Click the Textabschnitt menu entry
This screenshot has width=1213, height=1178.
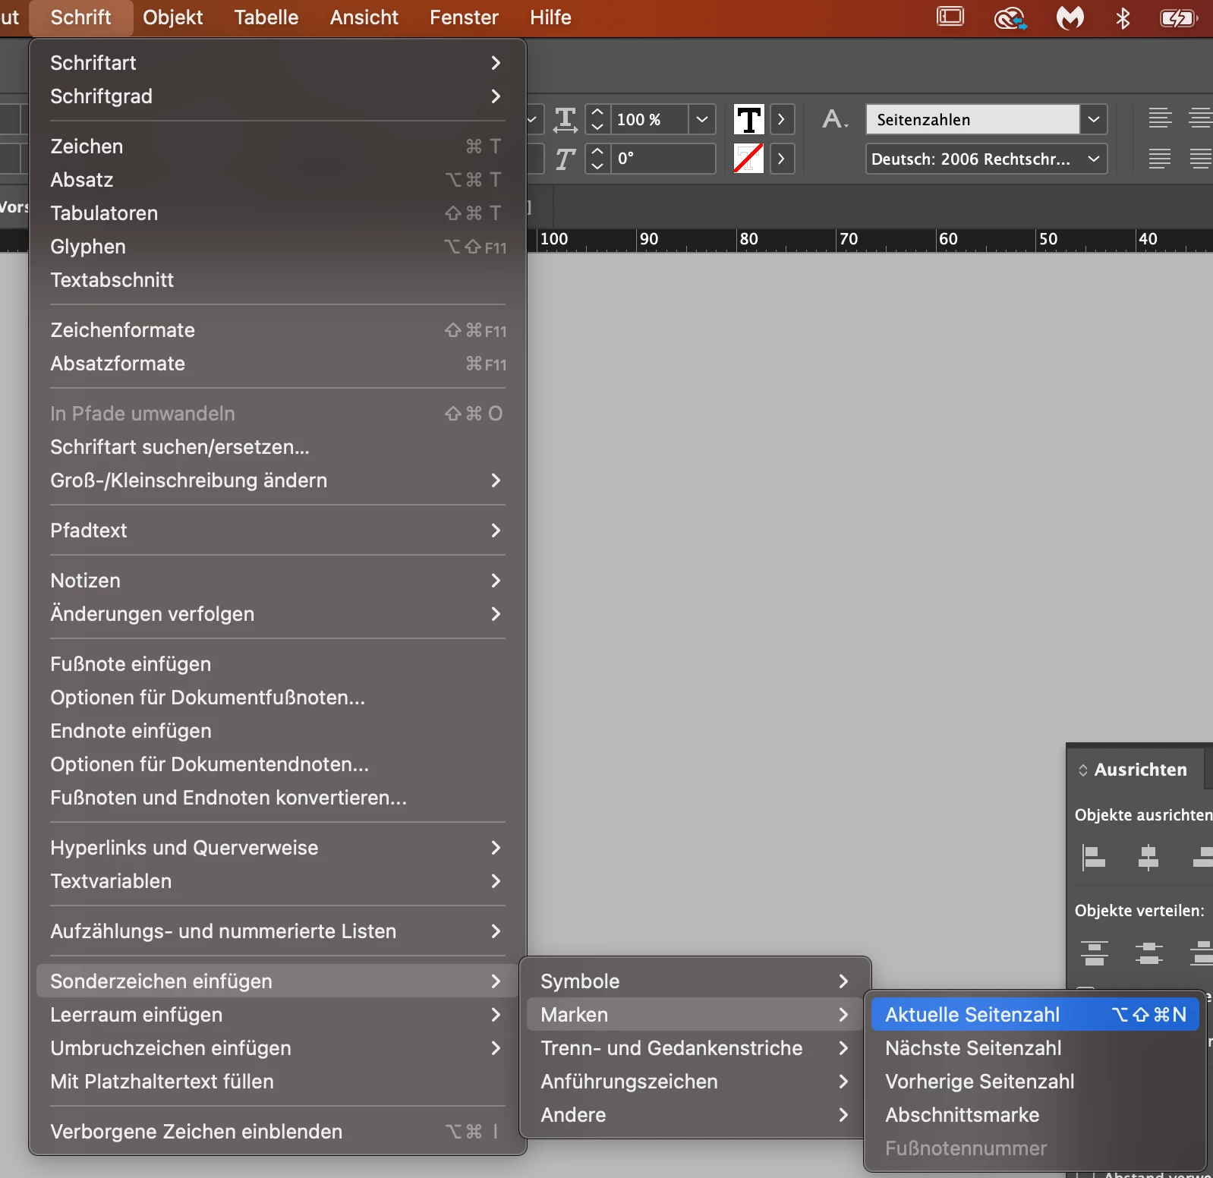point(277,280)
